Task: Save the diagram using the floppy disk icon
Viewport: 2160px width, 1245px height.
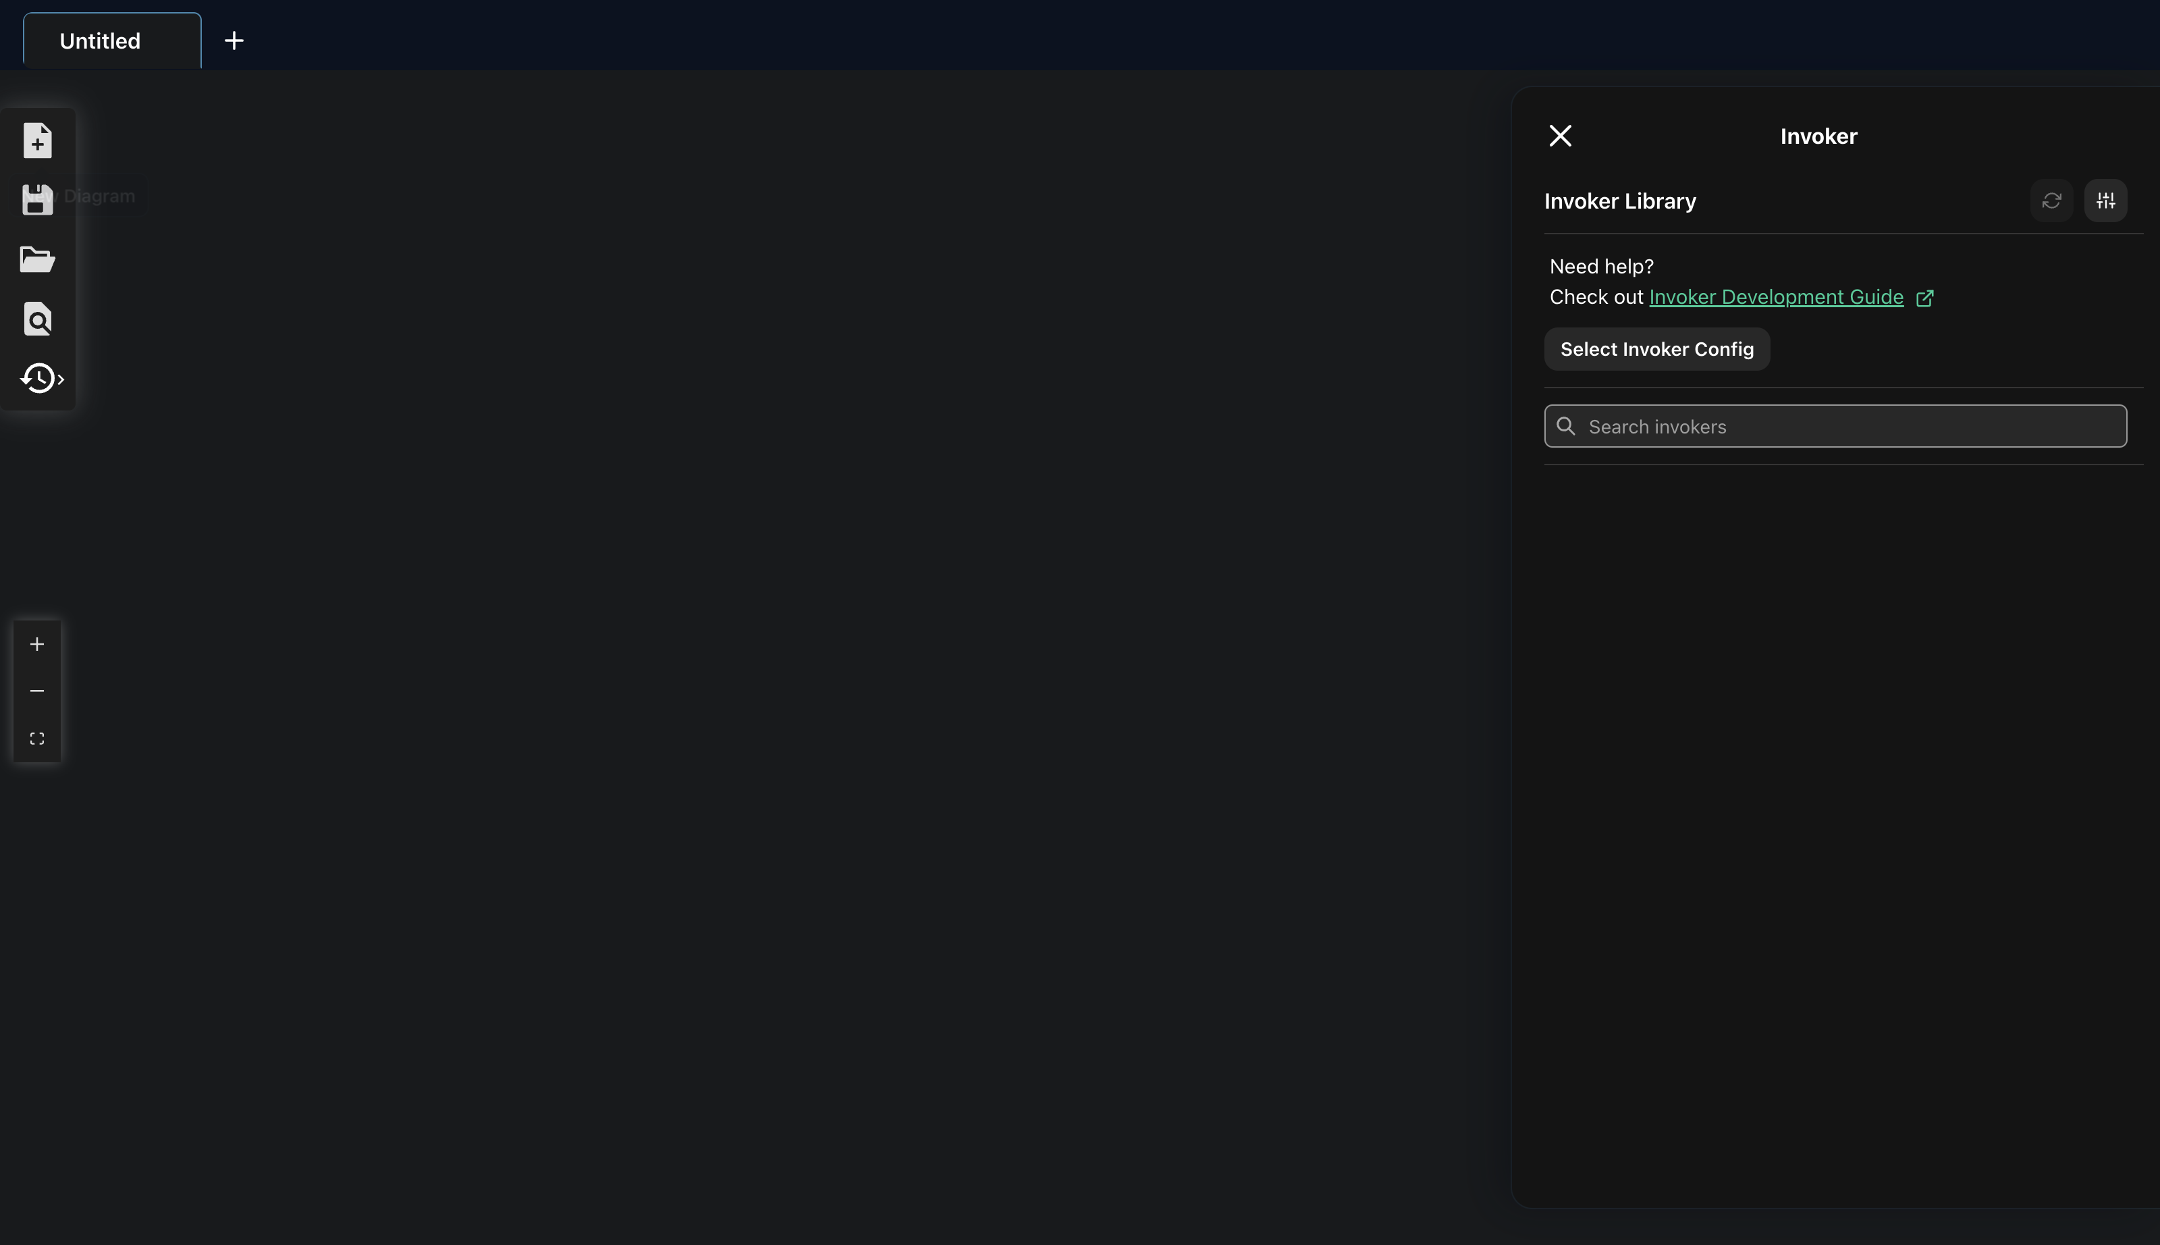Action: coord(38,199)
